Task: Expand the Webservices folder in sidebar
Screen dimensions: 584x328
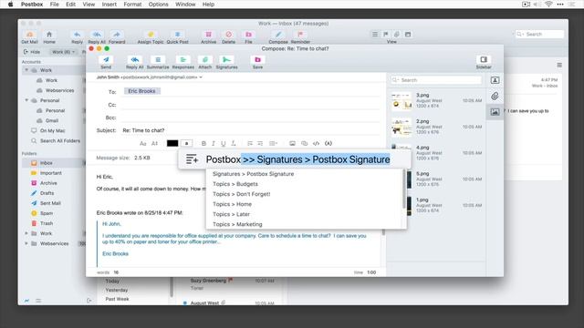Action: [x=26, y=243]
